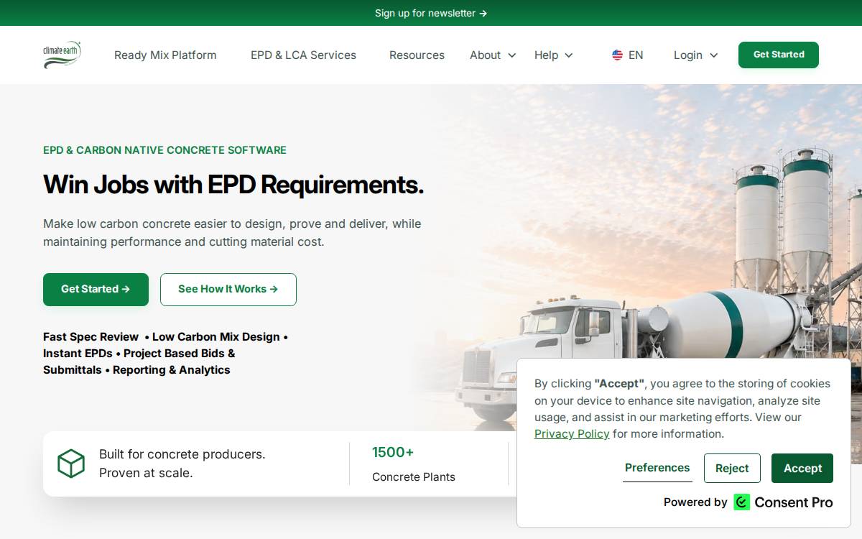Open the Help menu item
Screen dimensions: 862x539
coord(546,55)
